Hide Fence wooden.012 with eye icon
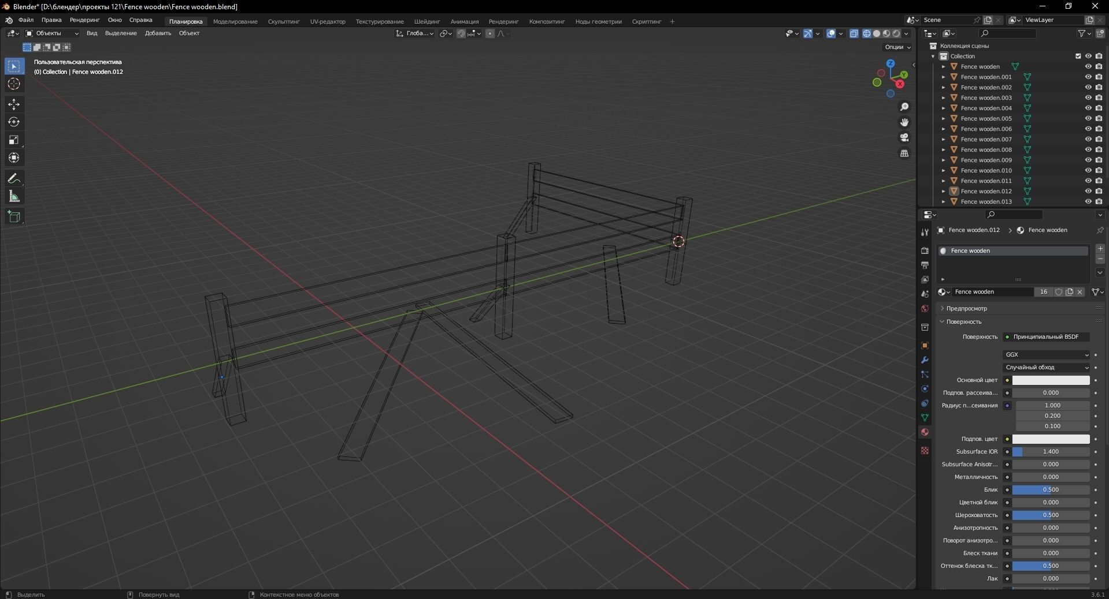This screenshot has width=1109, height=599. (x=1088, y=191)
